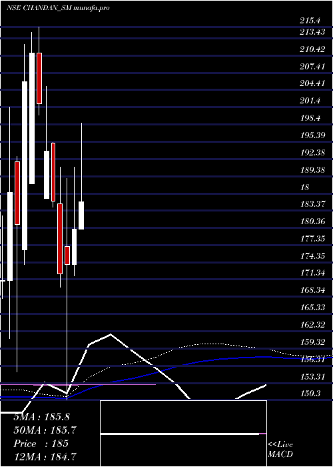This screenshot has height=467, width=333.
Task: Select the 150.3 price label
Action: point(310,394)
